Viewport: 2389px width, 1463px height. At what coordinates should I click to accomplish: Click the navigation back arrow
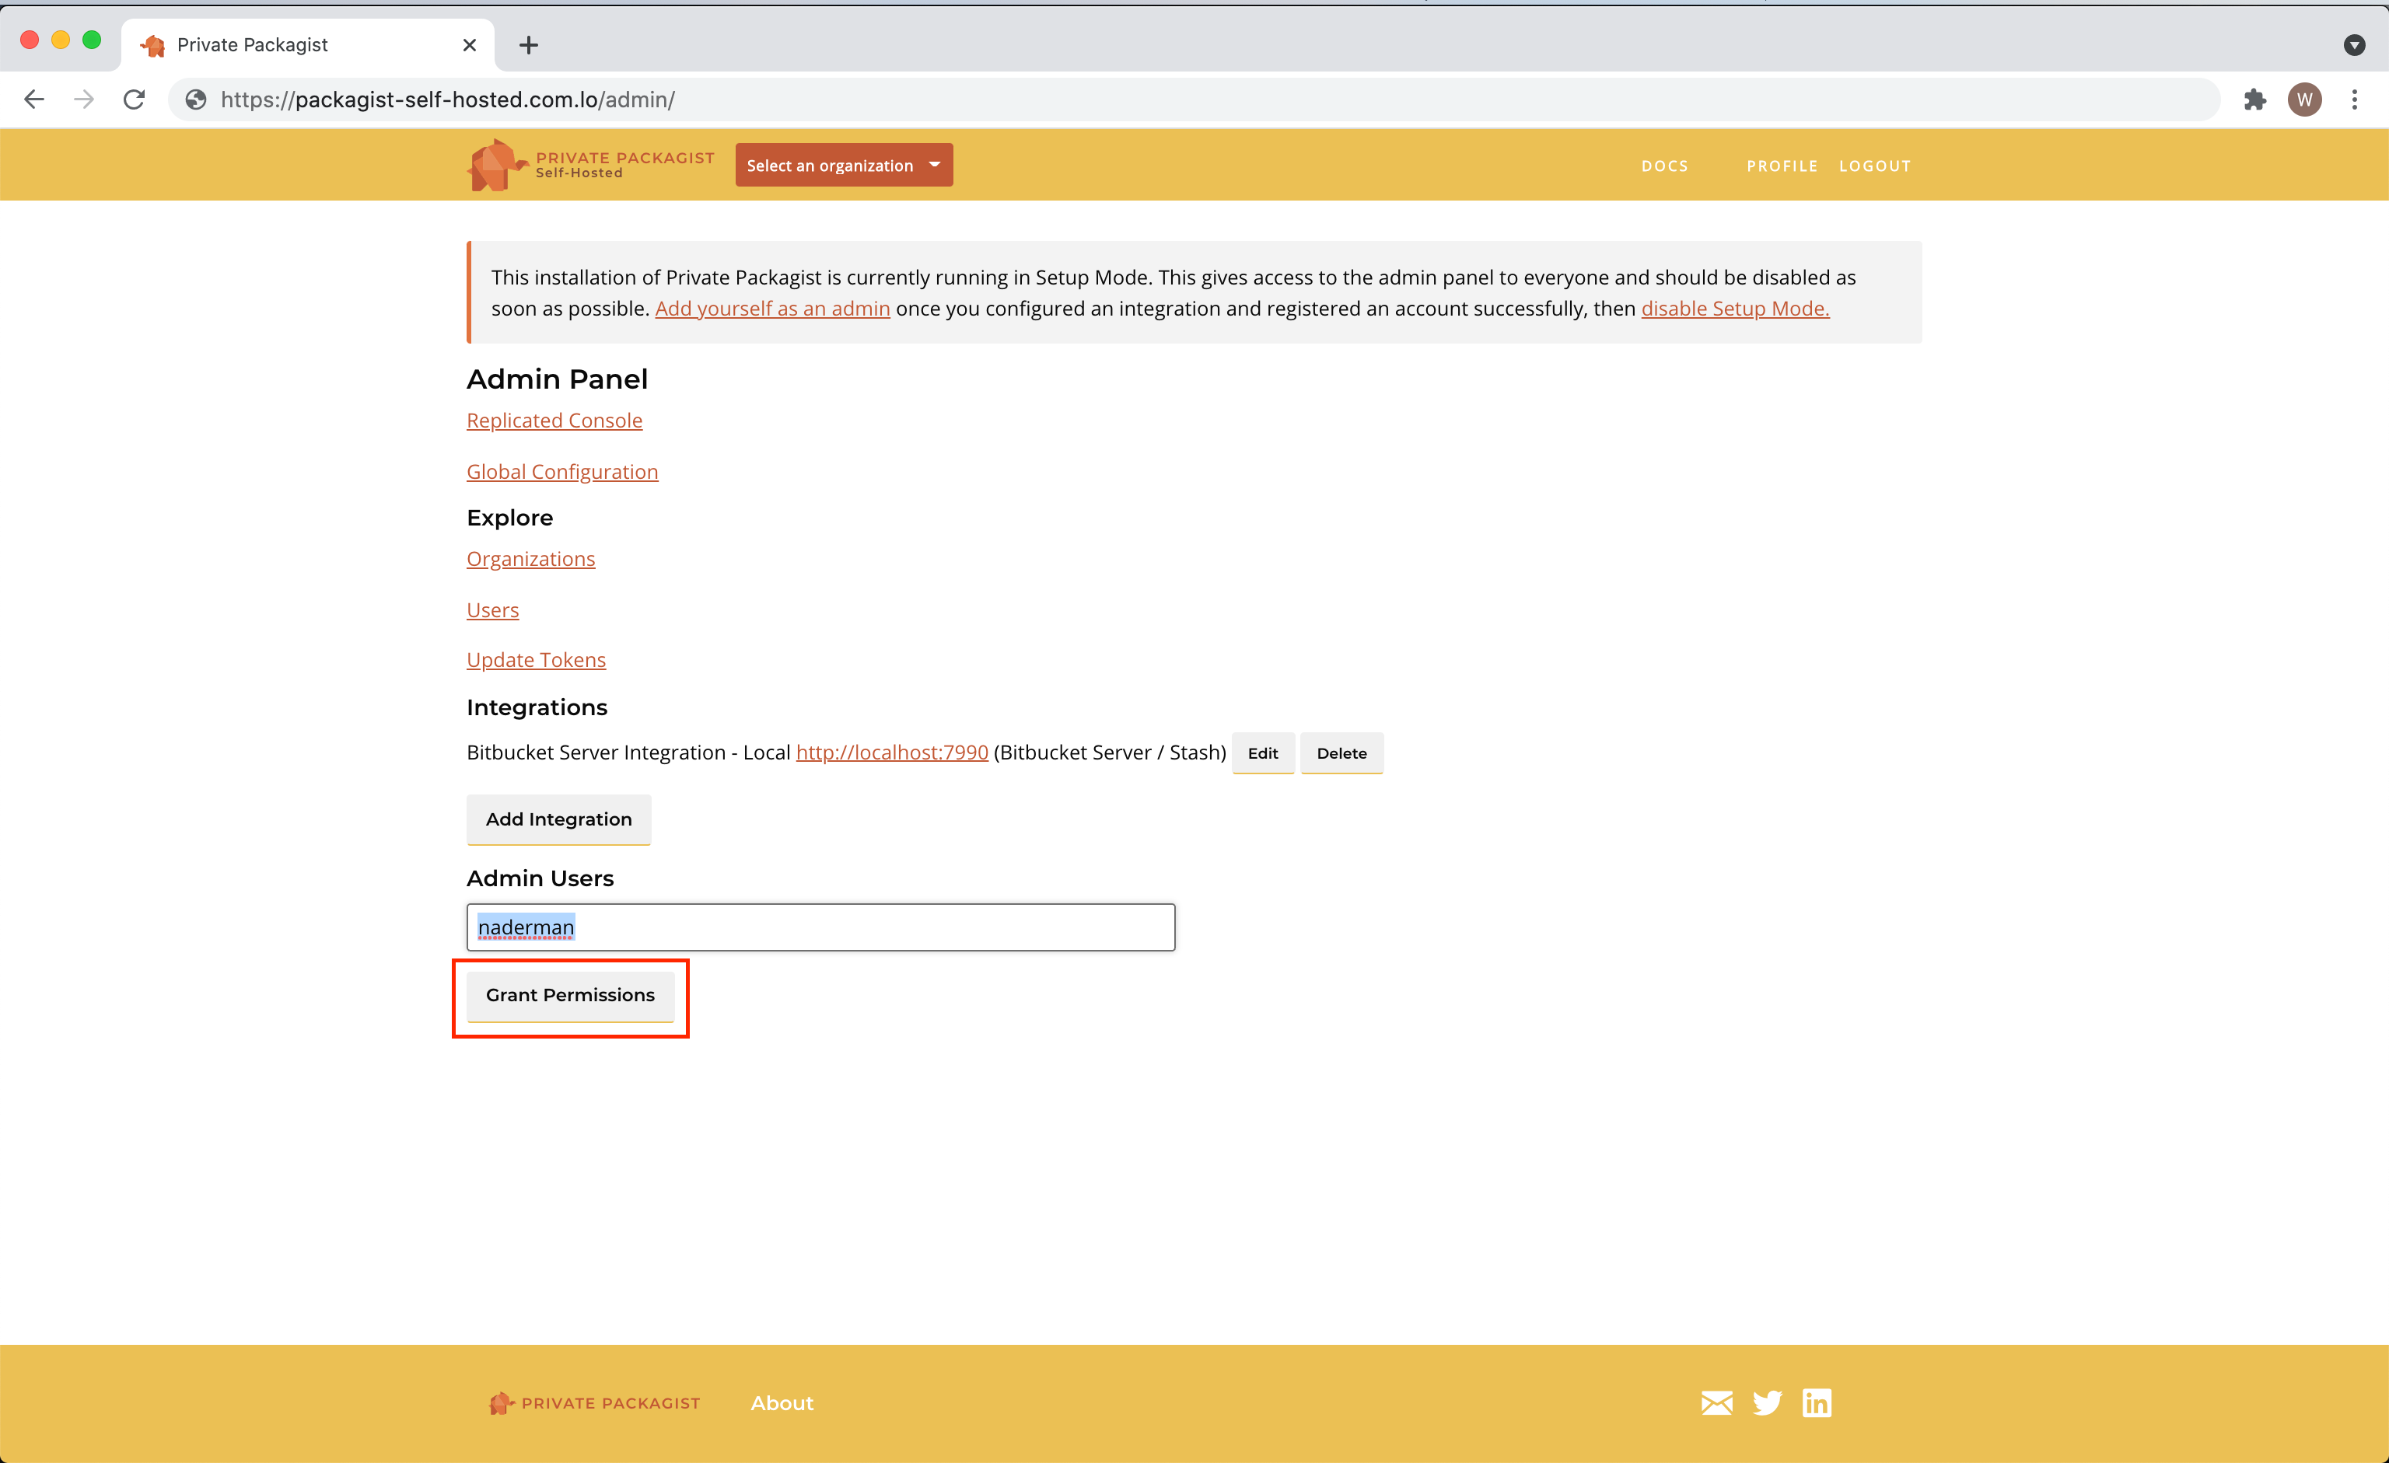[34, 99]
